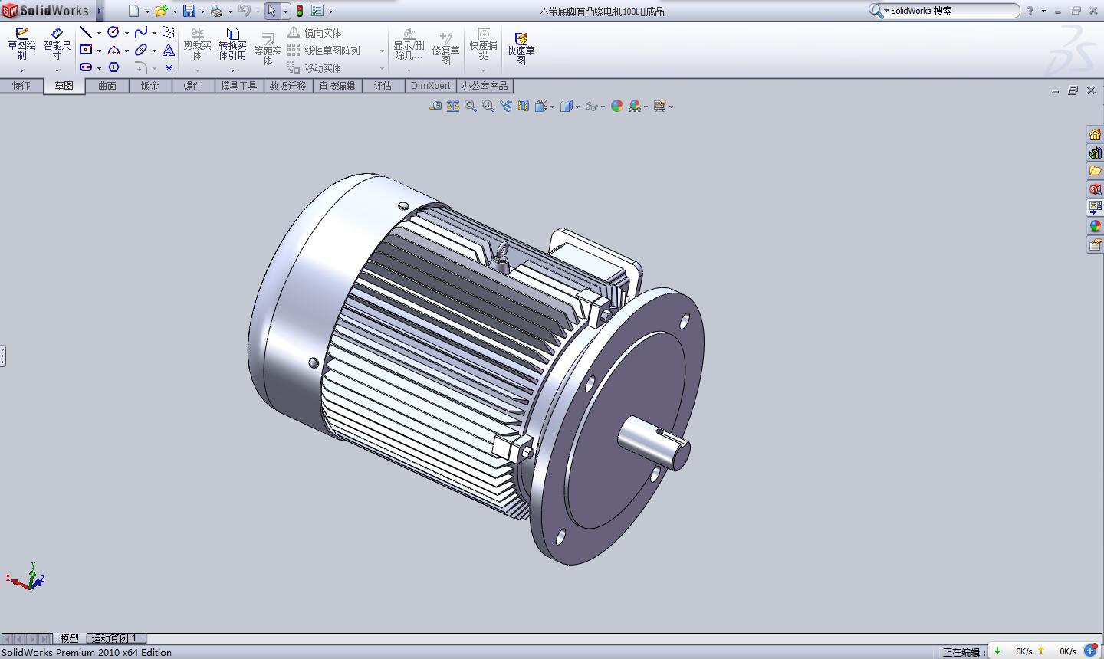Open Design Library tab in task pane

[x=1095, y=152]
